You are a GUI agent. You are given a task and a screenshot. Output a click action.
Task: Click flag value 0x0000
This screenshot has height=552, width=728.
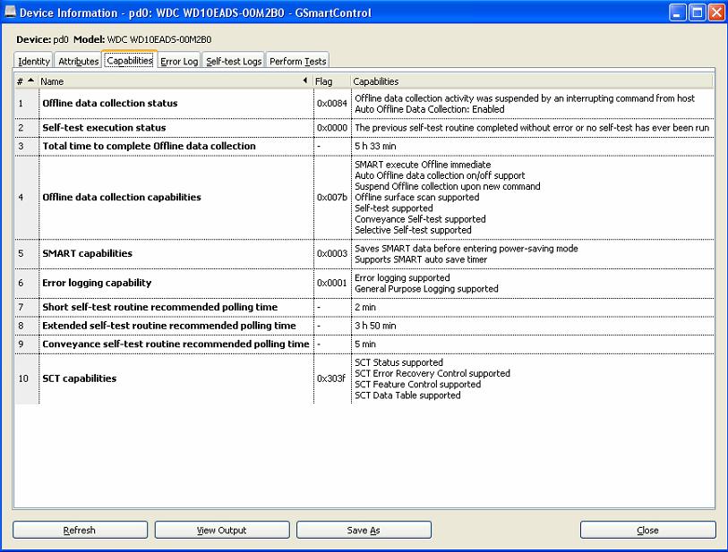[x=332, y=128]
